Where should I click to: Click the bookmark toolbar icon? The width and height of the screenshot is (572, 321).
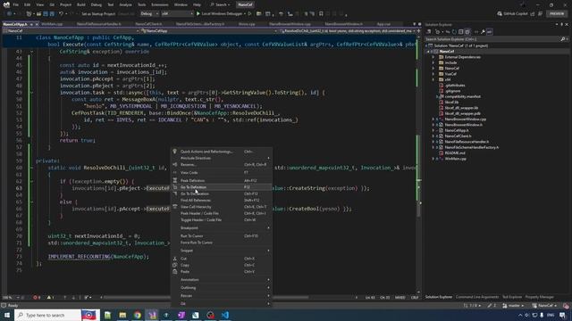tap(321, 14)
